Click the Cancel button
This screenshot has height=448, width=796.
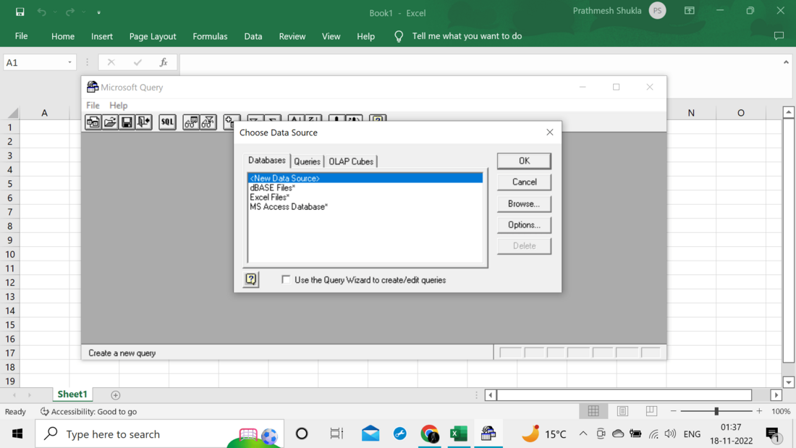524,182
